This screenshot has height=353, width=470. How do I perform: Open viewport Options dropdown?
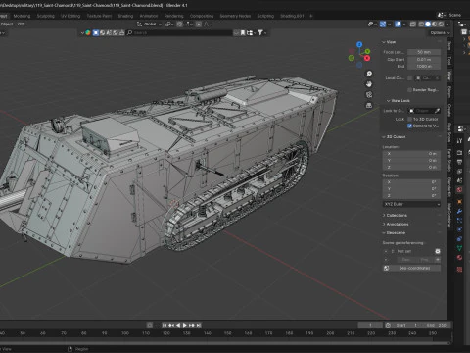pos(440,33)
